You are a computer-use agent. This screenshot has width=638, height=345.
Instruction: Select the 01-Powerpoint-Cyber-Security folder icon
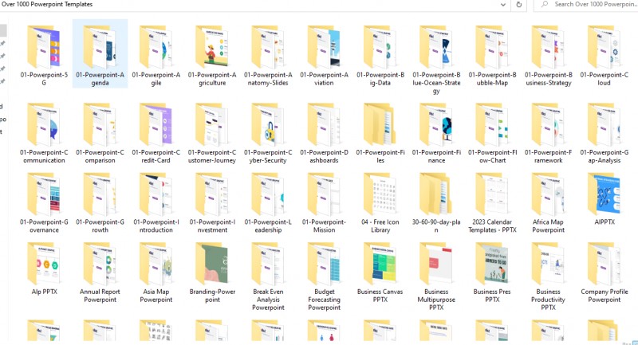coord(268,124)
